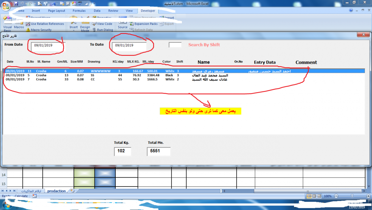372x210 pixels.
Task: Toggle Design Mode
Action: 85,26
